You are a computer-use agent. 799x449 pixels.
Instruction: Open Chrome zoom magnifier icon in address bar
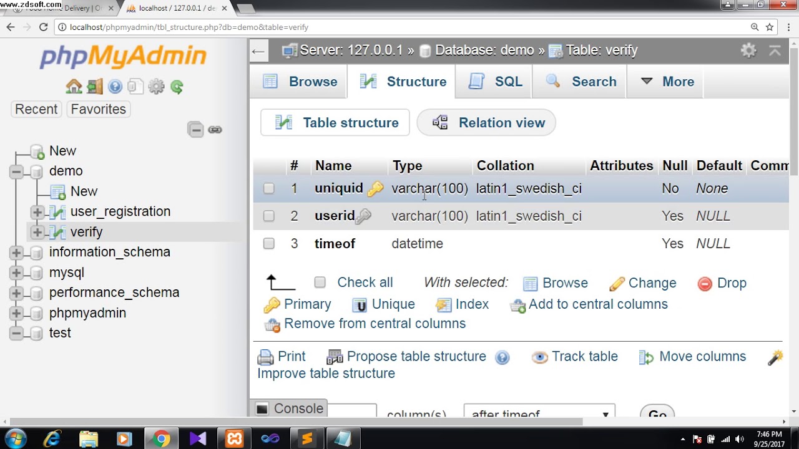(755, 27)
